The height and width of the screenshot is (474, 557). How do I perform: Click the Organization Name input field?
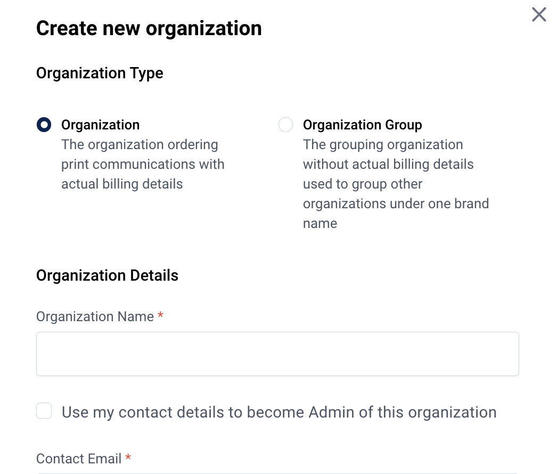[x=277, y=354]
